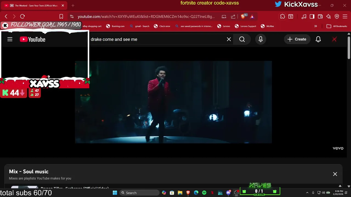Open Brave Rewards triangle icon
351x197 pixels.
252,16
